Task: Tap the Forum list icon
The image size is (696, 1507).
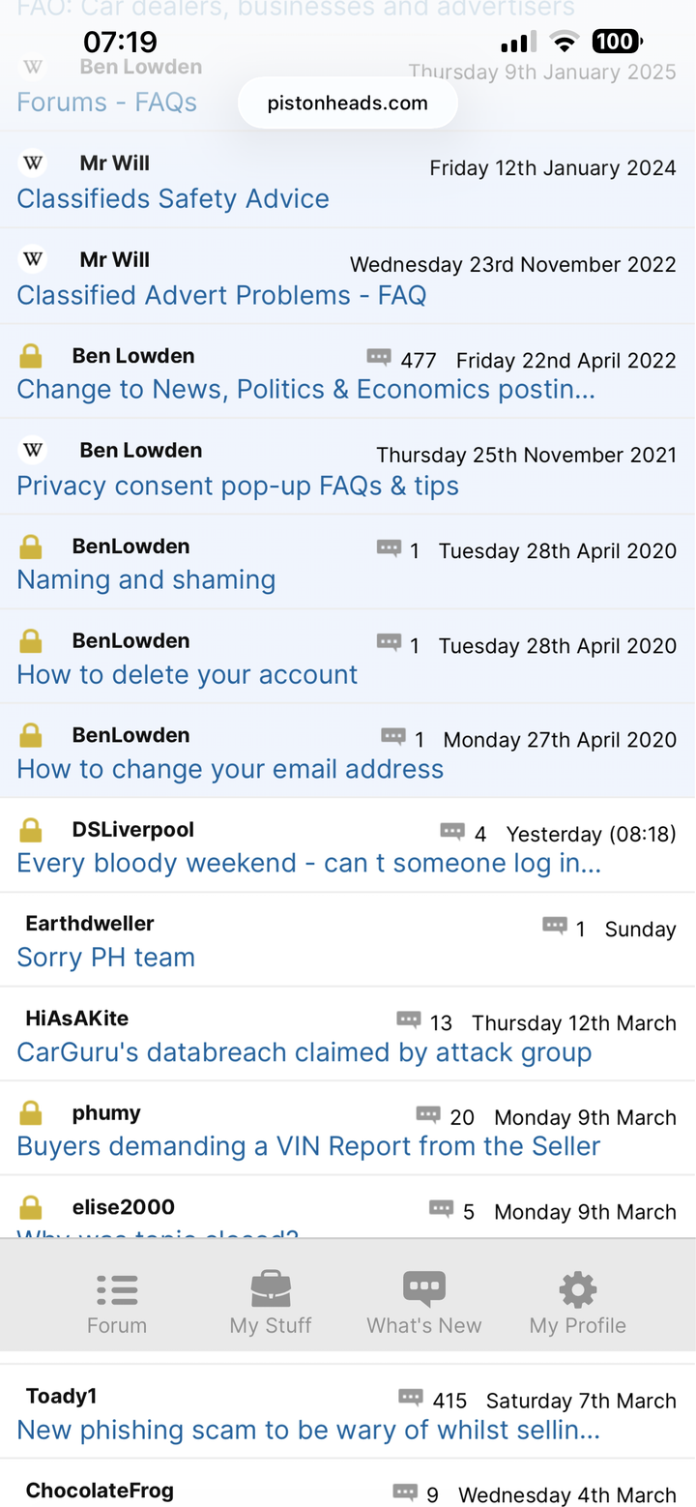Action: (x=117, y=1290)
